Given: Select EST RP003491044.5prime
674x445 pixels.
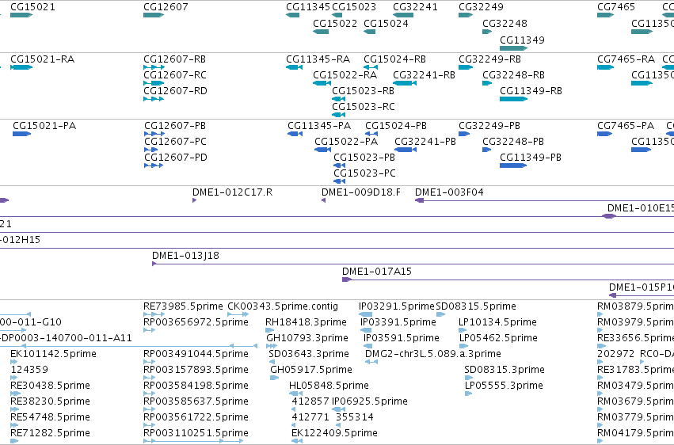Looking at the screenshot, I should click(149, 362).
